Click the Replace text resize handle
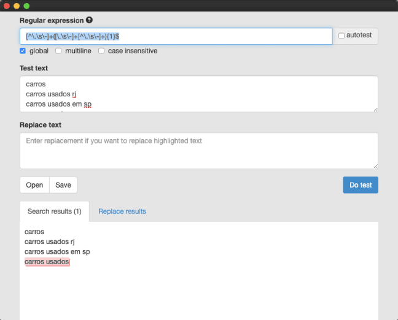This screenshot has width=398, height=320. 375,166
